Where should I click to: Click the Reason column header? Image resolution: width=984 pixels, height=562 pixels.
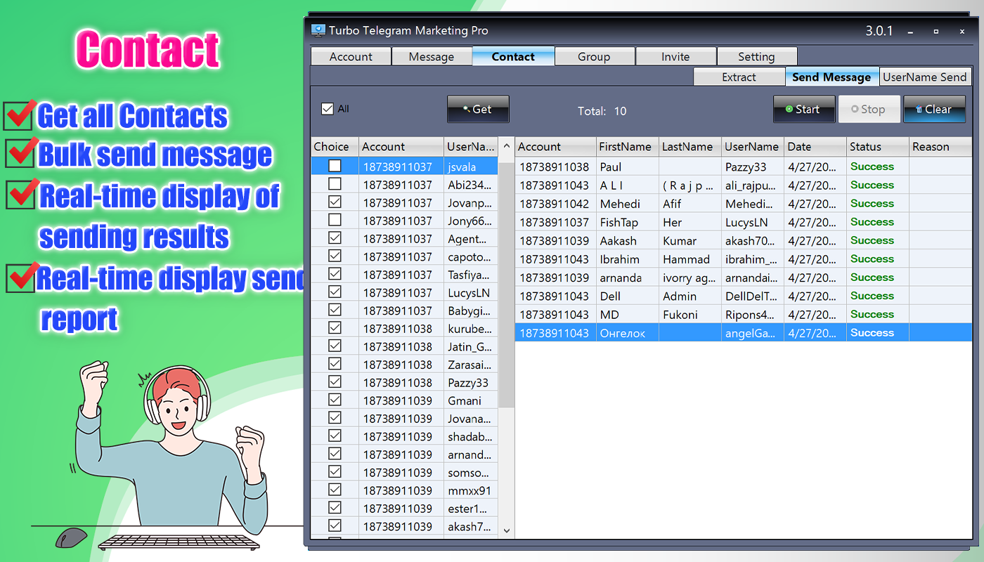[x=940, y=147]
